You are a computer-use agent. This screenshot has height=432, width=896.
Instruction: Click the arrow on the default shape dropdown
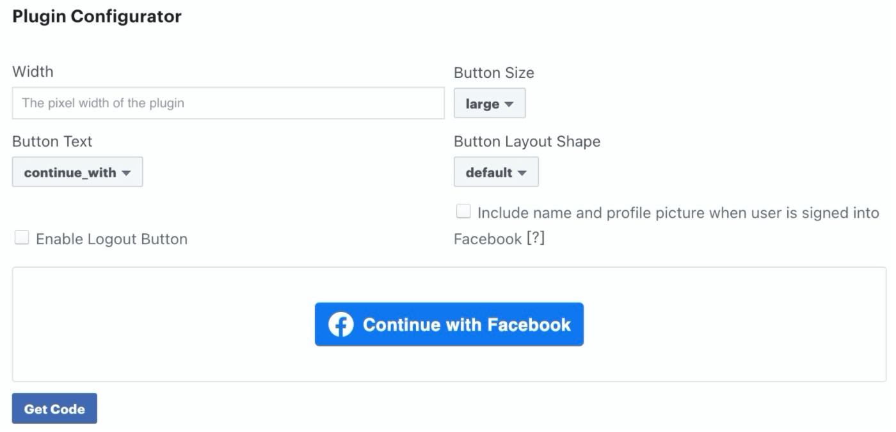tap(524, 171)
